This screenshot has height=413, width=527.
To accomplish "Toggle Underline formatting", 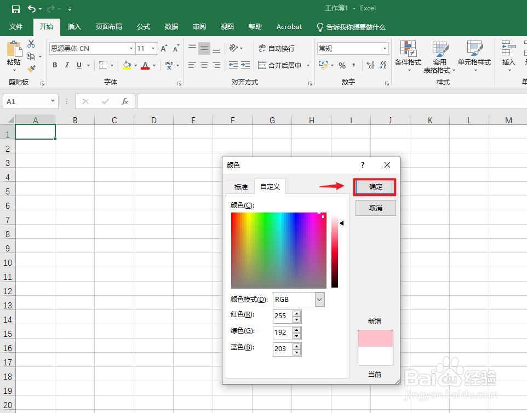I will pyautogui.click(x=79, y=65).
